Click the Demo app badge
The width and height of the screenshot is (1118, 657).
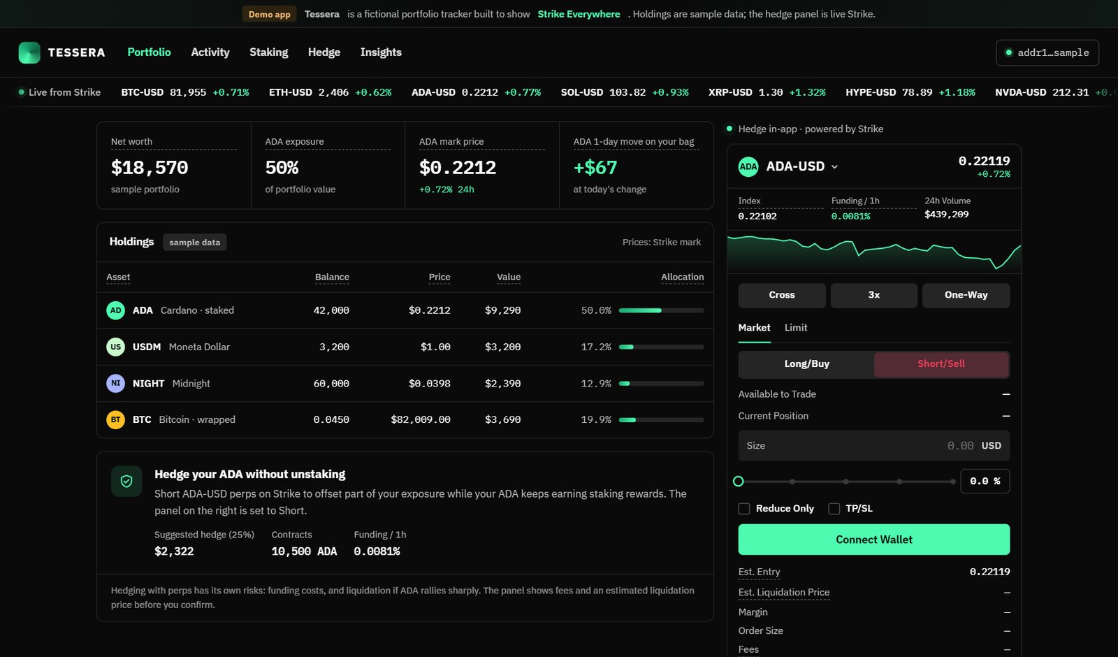click(x=270, y=14)
